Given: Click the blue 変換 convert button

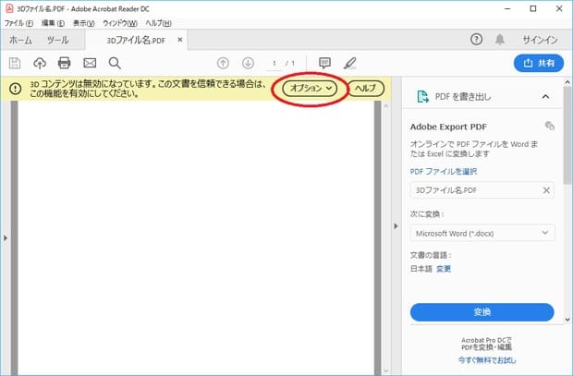Looking at the screenshot, I should 482,312.
